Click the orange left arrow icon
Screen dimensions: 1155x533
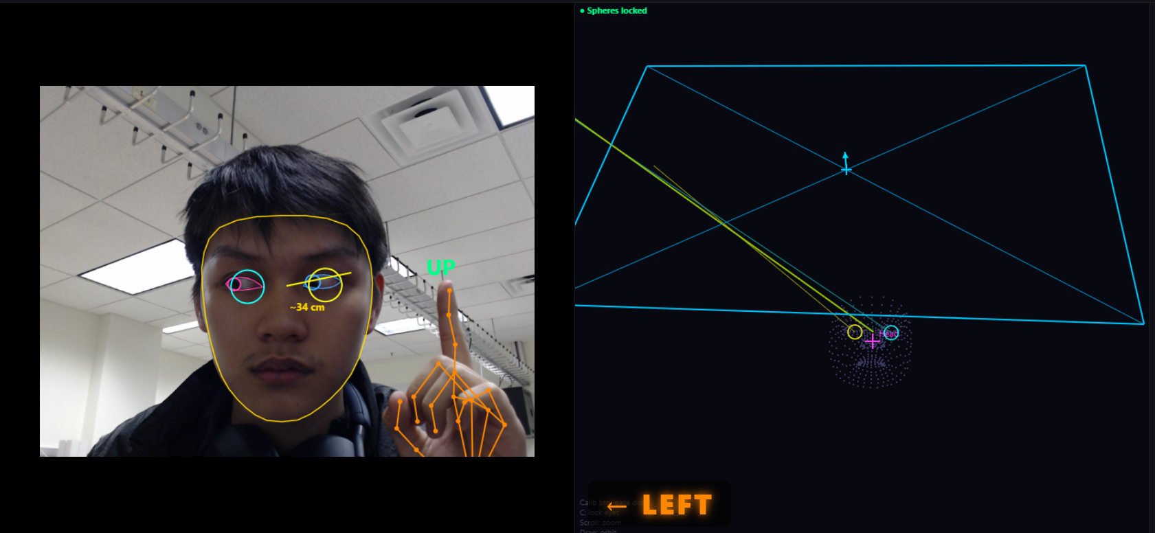617,507
